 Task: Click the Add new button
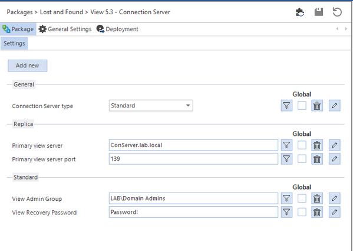click(x=28, y=66)
